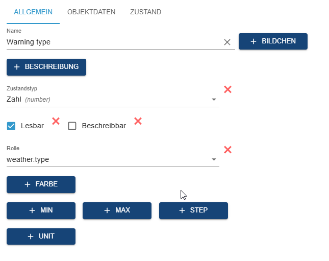Delete the Lesbar property with red X
The height and width of the screenshot is (261, 329).
point(56,121)
